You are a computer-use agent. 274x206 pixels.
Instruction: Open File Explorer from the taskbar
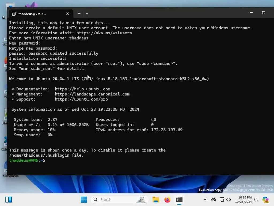[x=155, y=200]
